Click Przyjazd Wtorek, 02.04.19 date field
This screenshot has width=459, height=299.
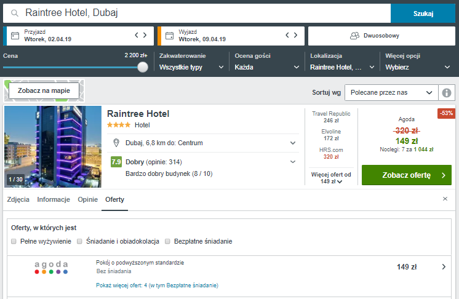point(79,36)
